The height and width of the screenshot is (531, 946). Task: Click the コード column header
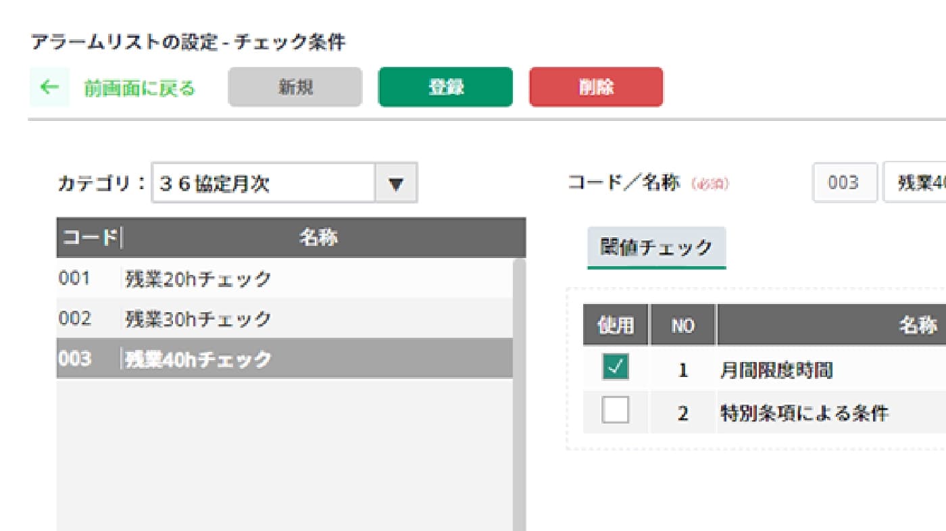89,237
